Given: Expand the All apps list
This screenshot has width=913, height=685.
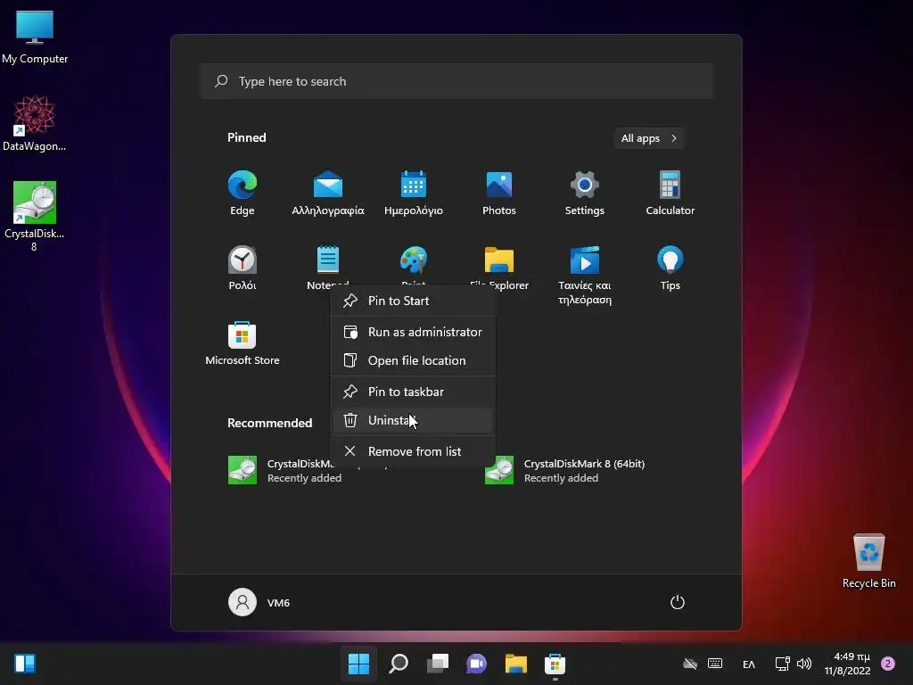Looking at the screenshot, I should 649,138.
